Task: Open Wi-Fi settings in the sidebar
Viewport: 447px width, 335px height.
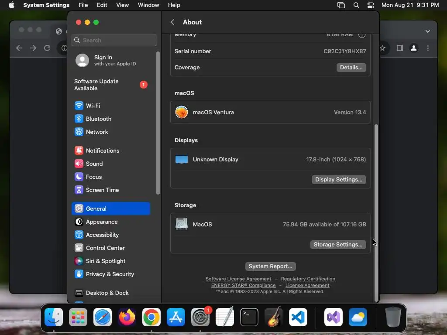Action: tap(111, 106)
